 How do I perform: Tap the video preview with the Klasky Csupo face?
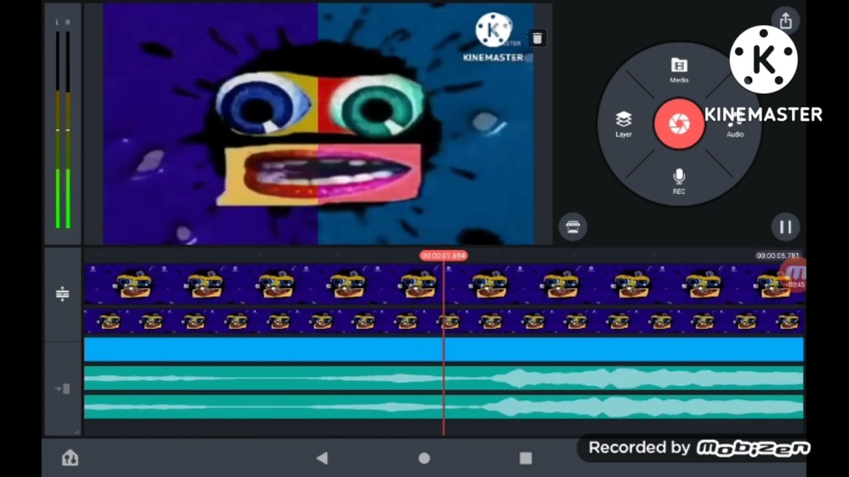(318, 124)
